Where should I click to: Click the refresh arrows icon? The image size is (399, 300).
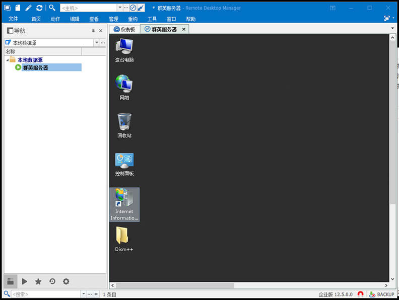[x=39, y=8]
